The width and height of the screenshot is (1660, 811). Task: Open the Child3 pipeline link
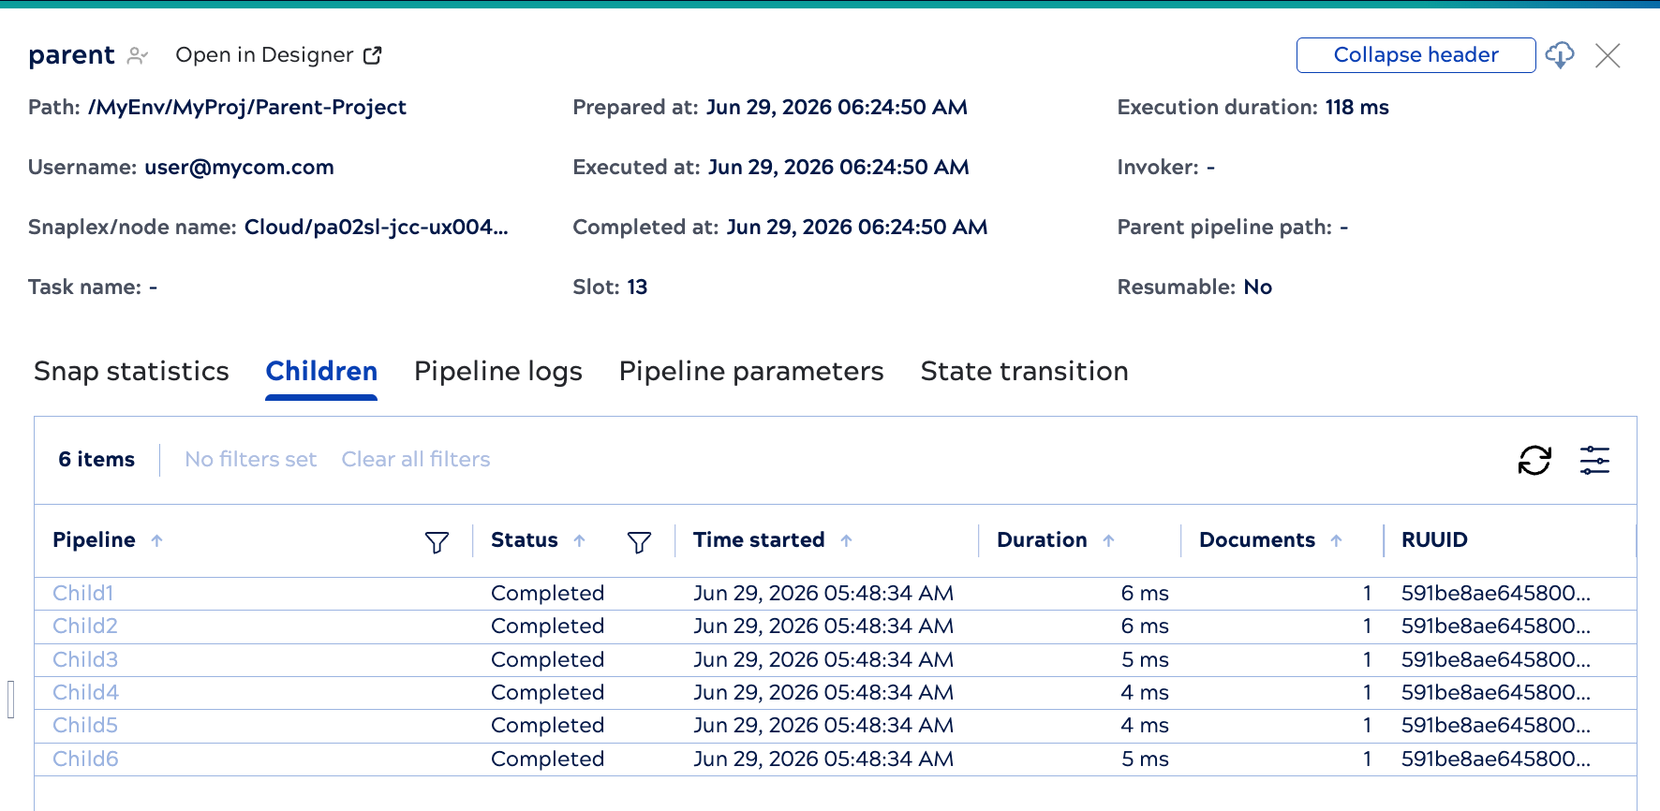coord(85,659)
